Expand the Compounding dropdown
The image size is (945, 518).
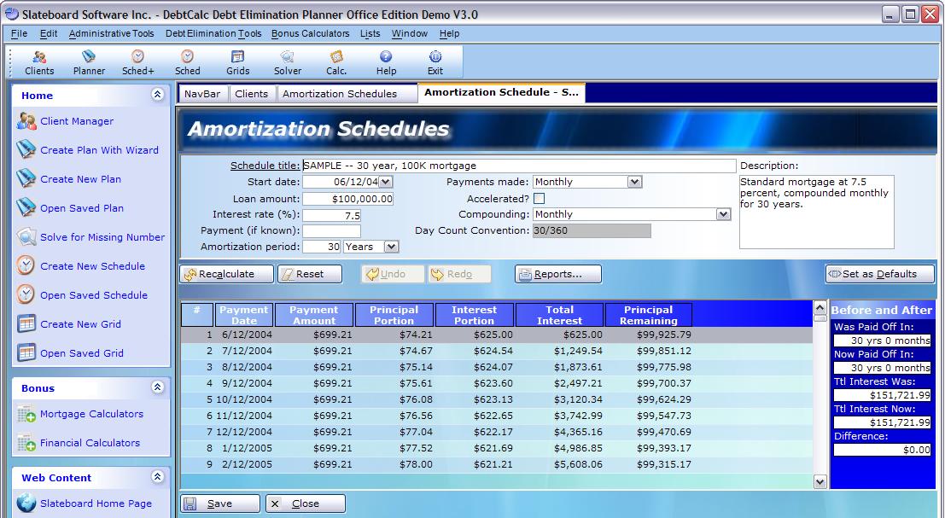coord(723,214)
